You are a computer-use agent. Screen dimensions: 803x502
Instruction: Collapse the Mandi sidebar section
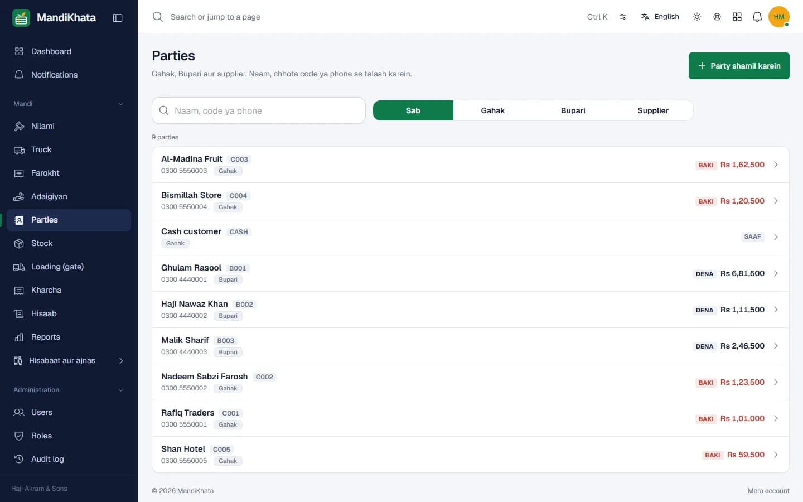[x=121, y=104]
